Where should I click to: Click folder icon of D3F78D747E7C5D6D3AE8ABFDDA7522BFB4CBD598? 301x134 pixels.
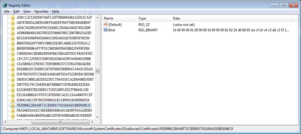[13, 74]
